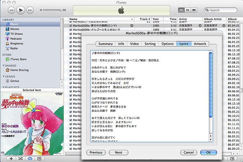Collapse the PLAYLISTS section
This screenshot has width=243, height=162.
tap(4, 87)
